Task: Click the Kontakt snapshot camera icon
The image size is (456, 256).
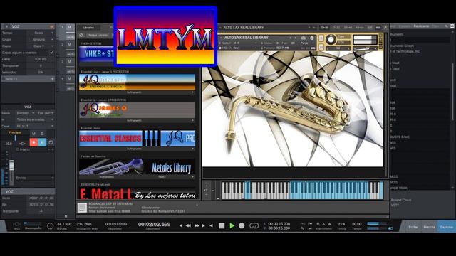Action: pyautogui.click(x=303, y=38)
